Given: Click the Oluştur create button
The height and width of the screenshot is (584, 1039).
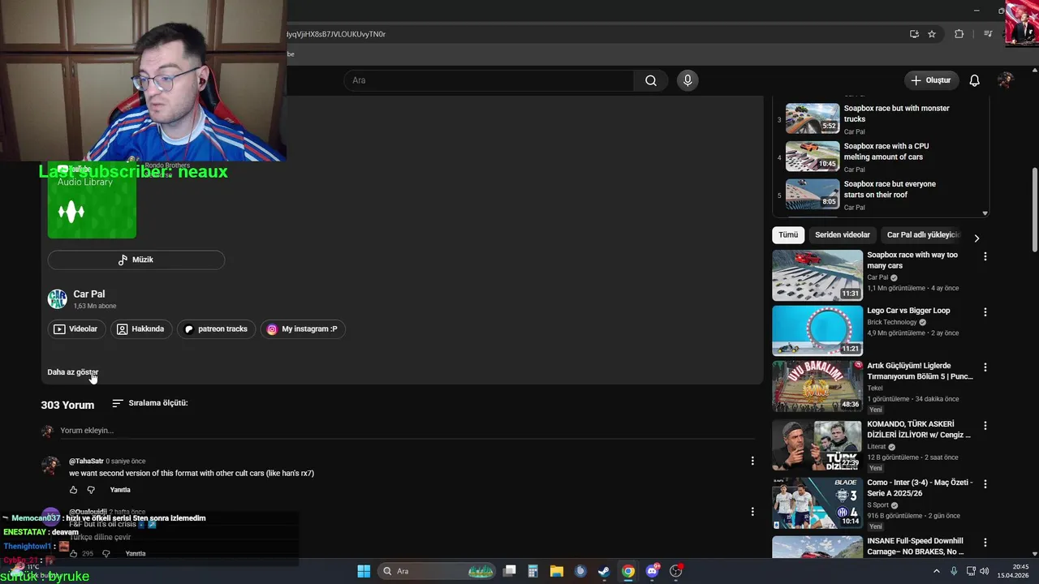Looking at the screenshot, I should (x=930, y=80).
